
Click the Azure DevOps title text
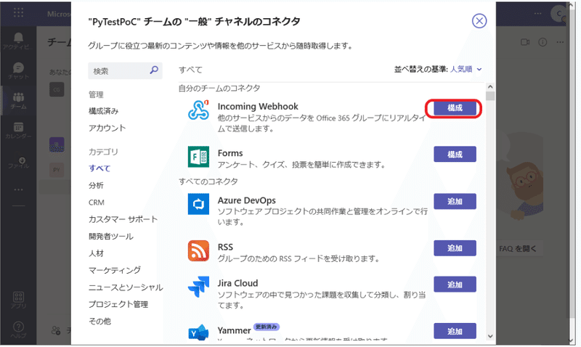(x=246, y=200)
